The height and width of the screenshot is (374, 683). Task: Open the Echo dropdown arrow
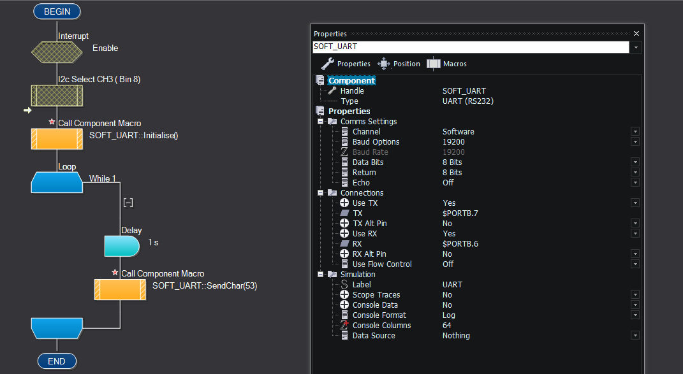tap(635, 182)
